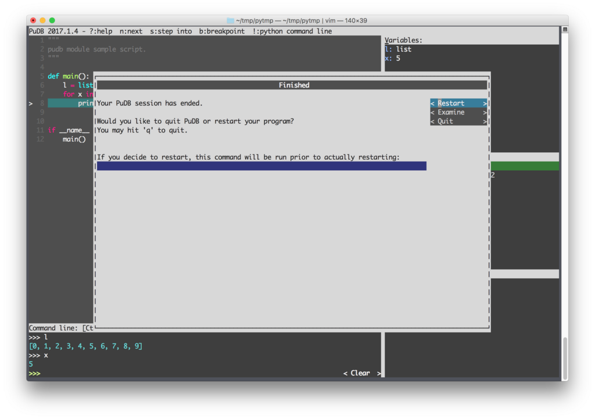The width and height of the screenshot is (595, 419).
Task: Click the Clear button in command line
Action: pos(362,374)
